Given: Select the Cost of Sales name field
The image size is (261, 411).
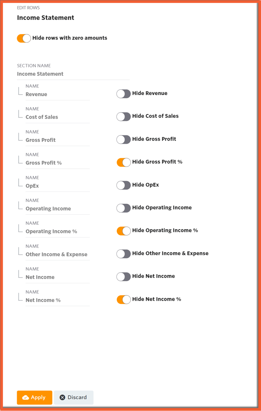Looking at the screenshot, I should coord(58,117).
